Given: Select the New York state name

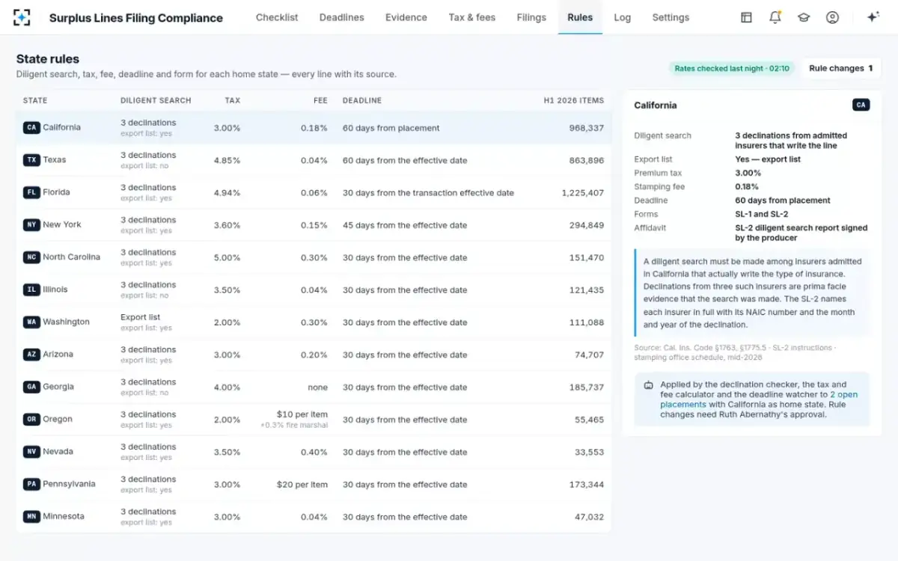Looking at the screenshot, I should 62,225.
